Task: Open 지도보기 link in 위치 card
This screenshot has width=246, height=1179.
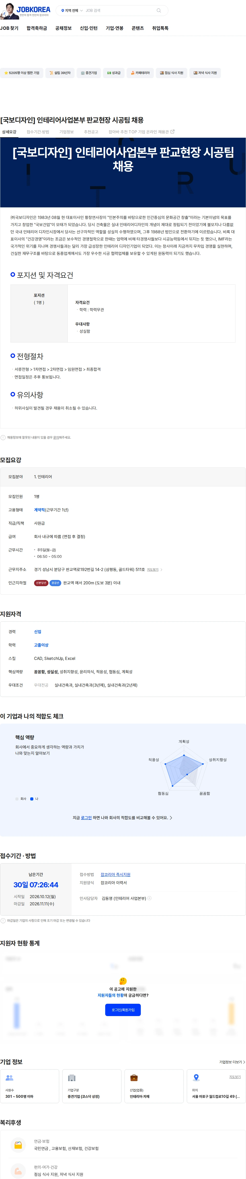Action: pos(234,1077)
